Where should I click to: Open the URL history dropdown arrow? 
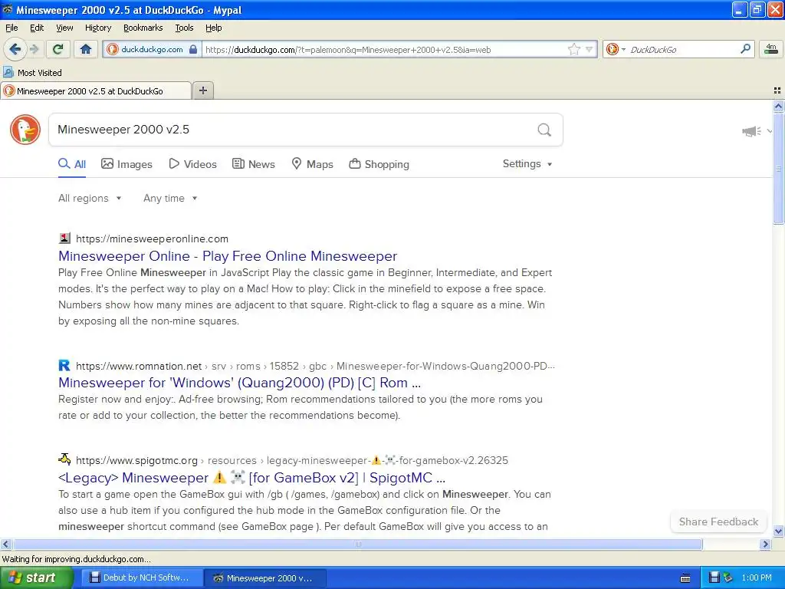590,49
